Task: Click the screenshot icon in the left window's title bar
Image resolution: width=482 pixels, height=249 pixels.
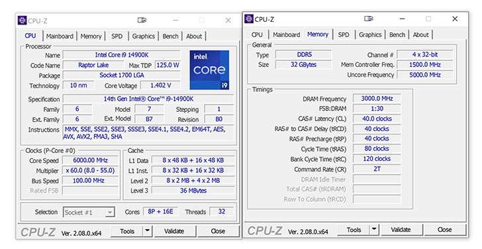Action: [142, 21]
